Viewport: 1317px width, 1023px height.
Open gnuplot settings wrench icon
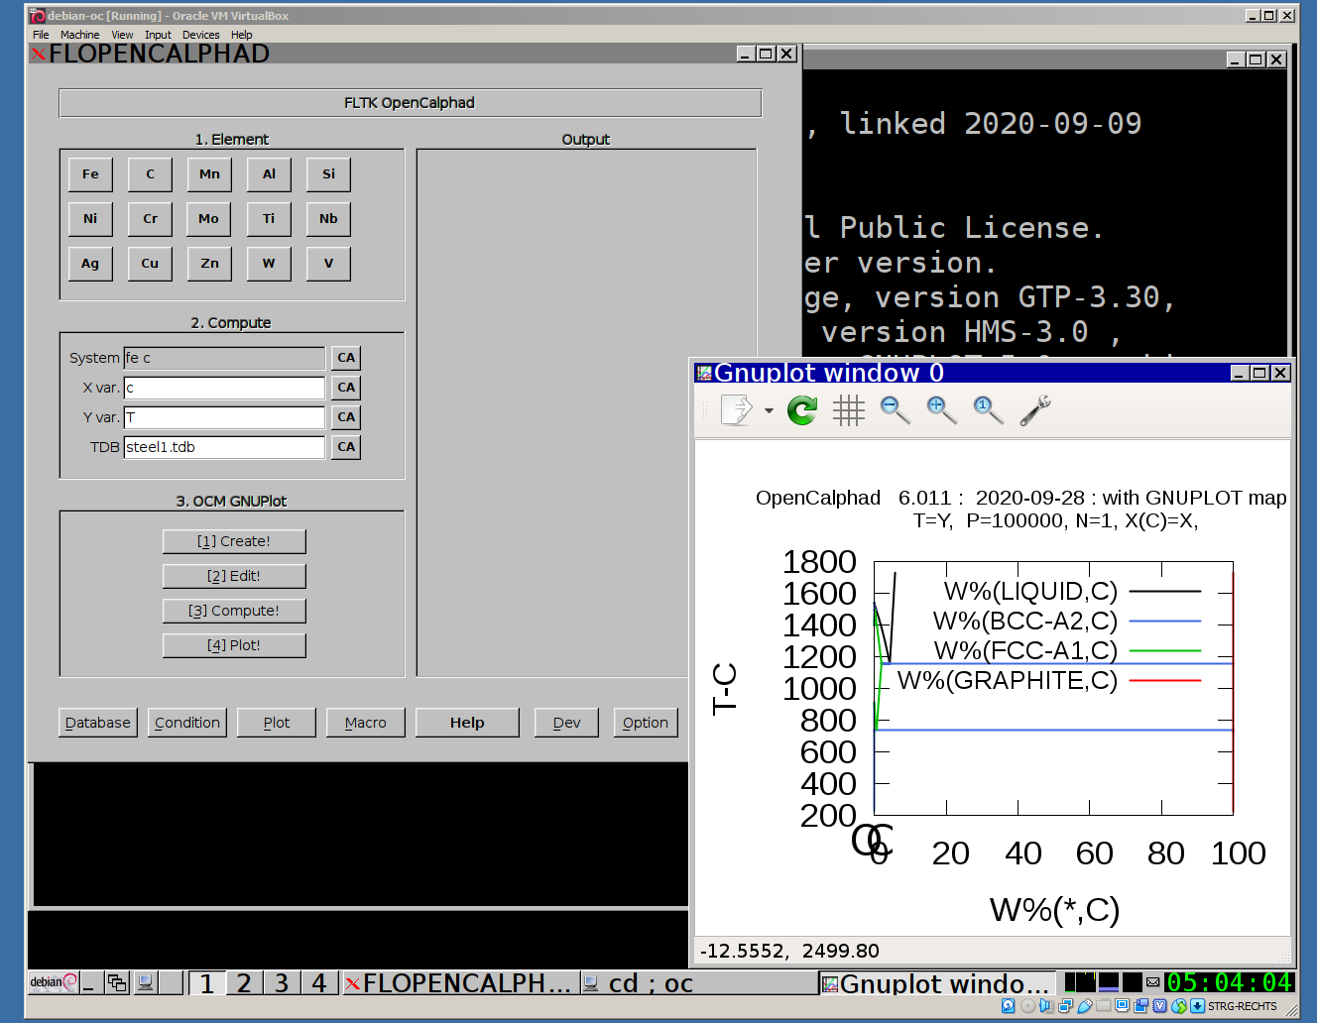[1035, 409]
